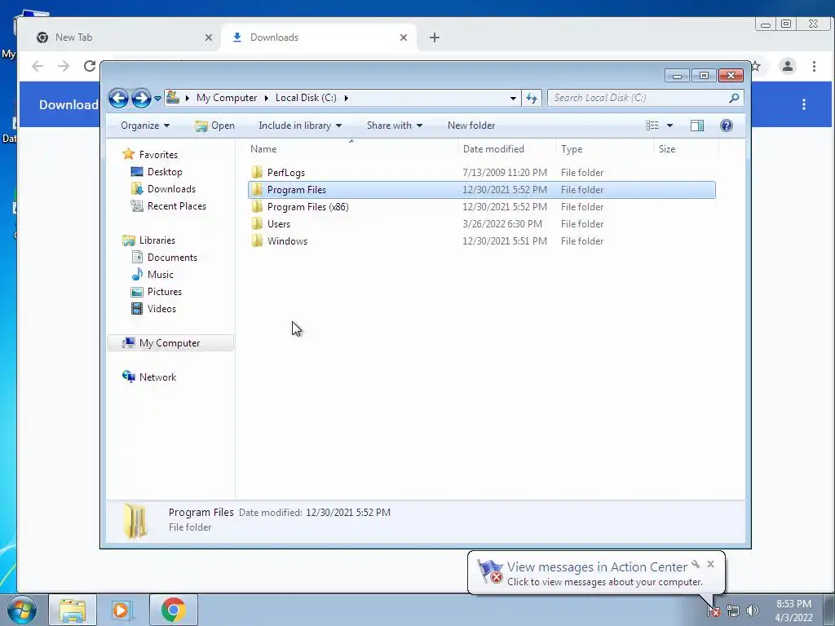
Task: Open Windows Explorer from the taskbar
Action: click(73, 610)
